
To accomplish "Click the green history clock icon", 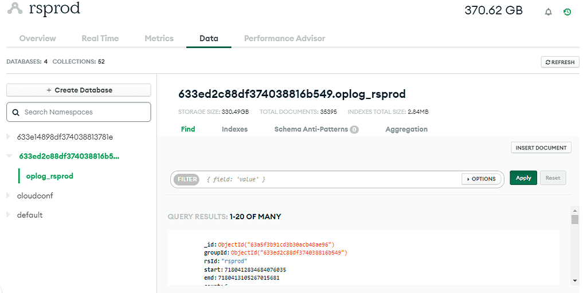I will click(567, 11).
